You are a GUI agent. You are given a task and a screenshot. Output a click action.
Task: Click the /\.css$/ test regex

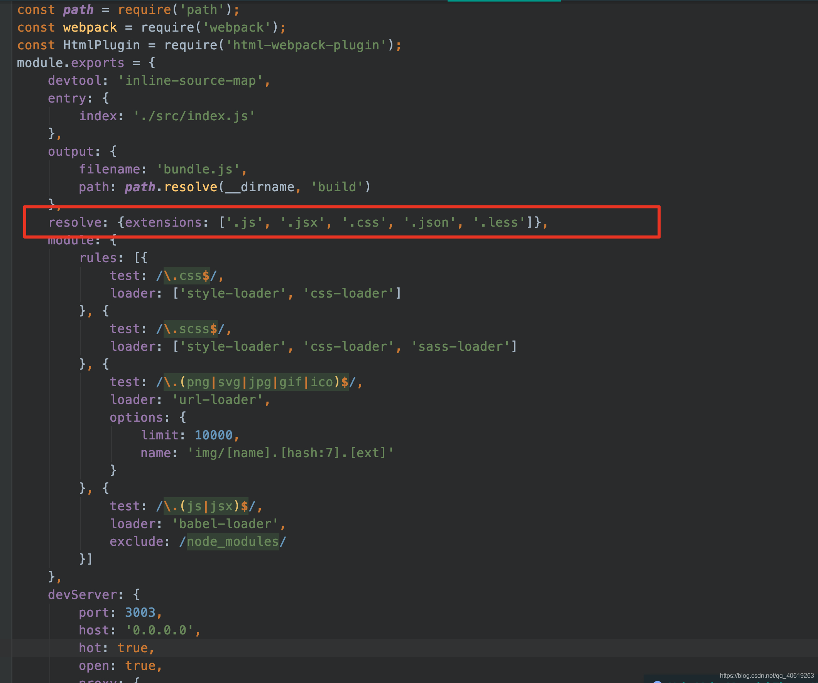[x=186, y=276]
